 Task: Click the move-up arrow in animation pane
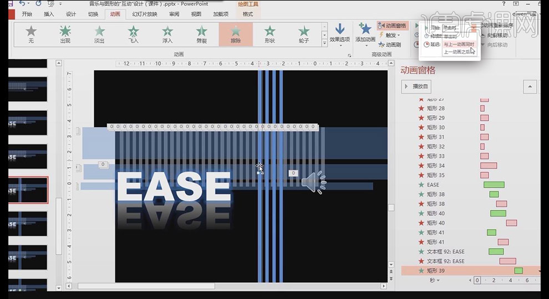coord(530,86)
